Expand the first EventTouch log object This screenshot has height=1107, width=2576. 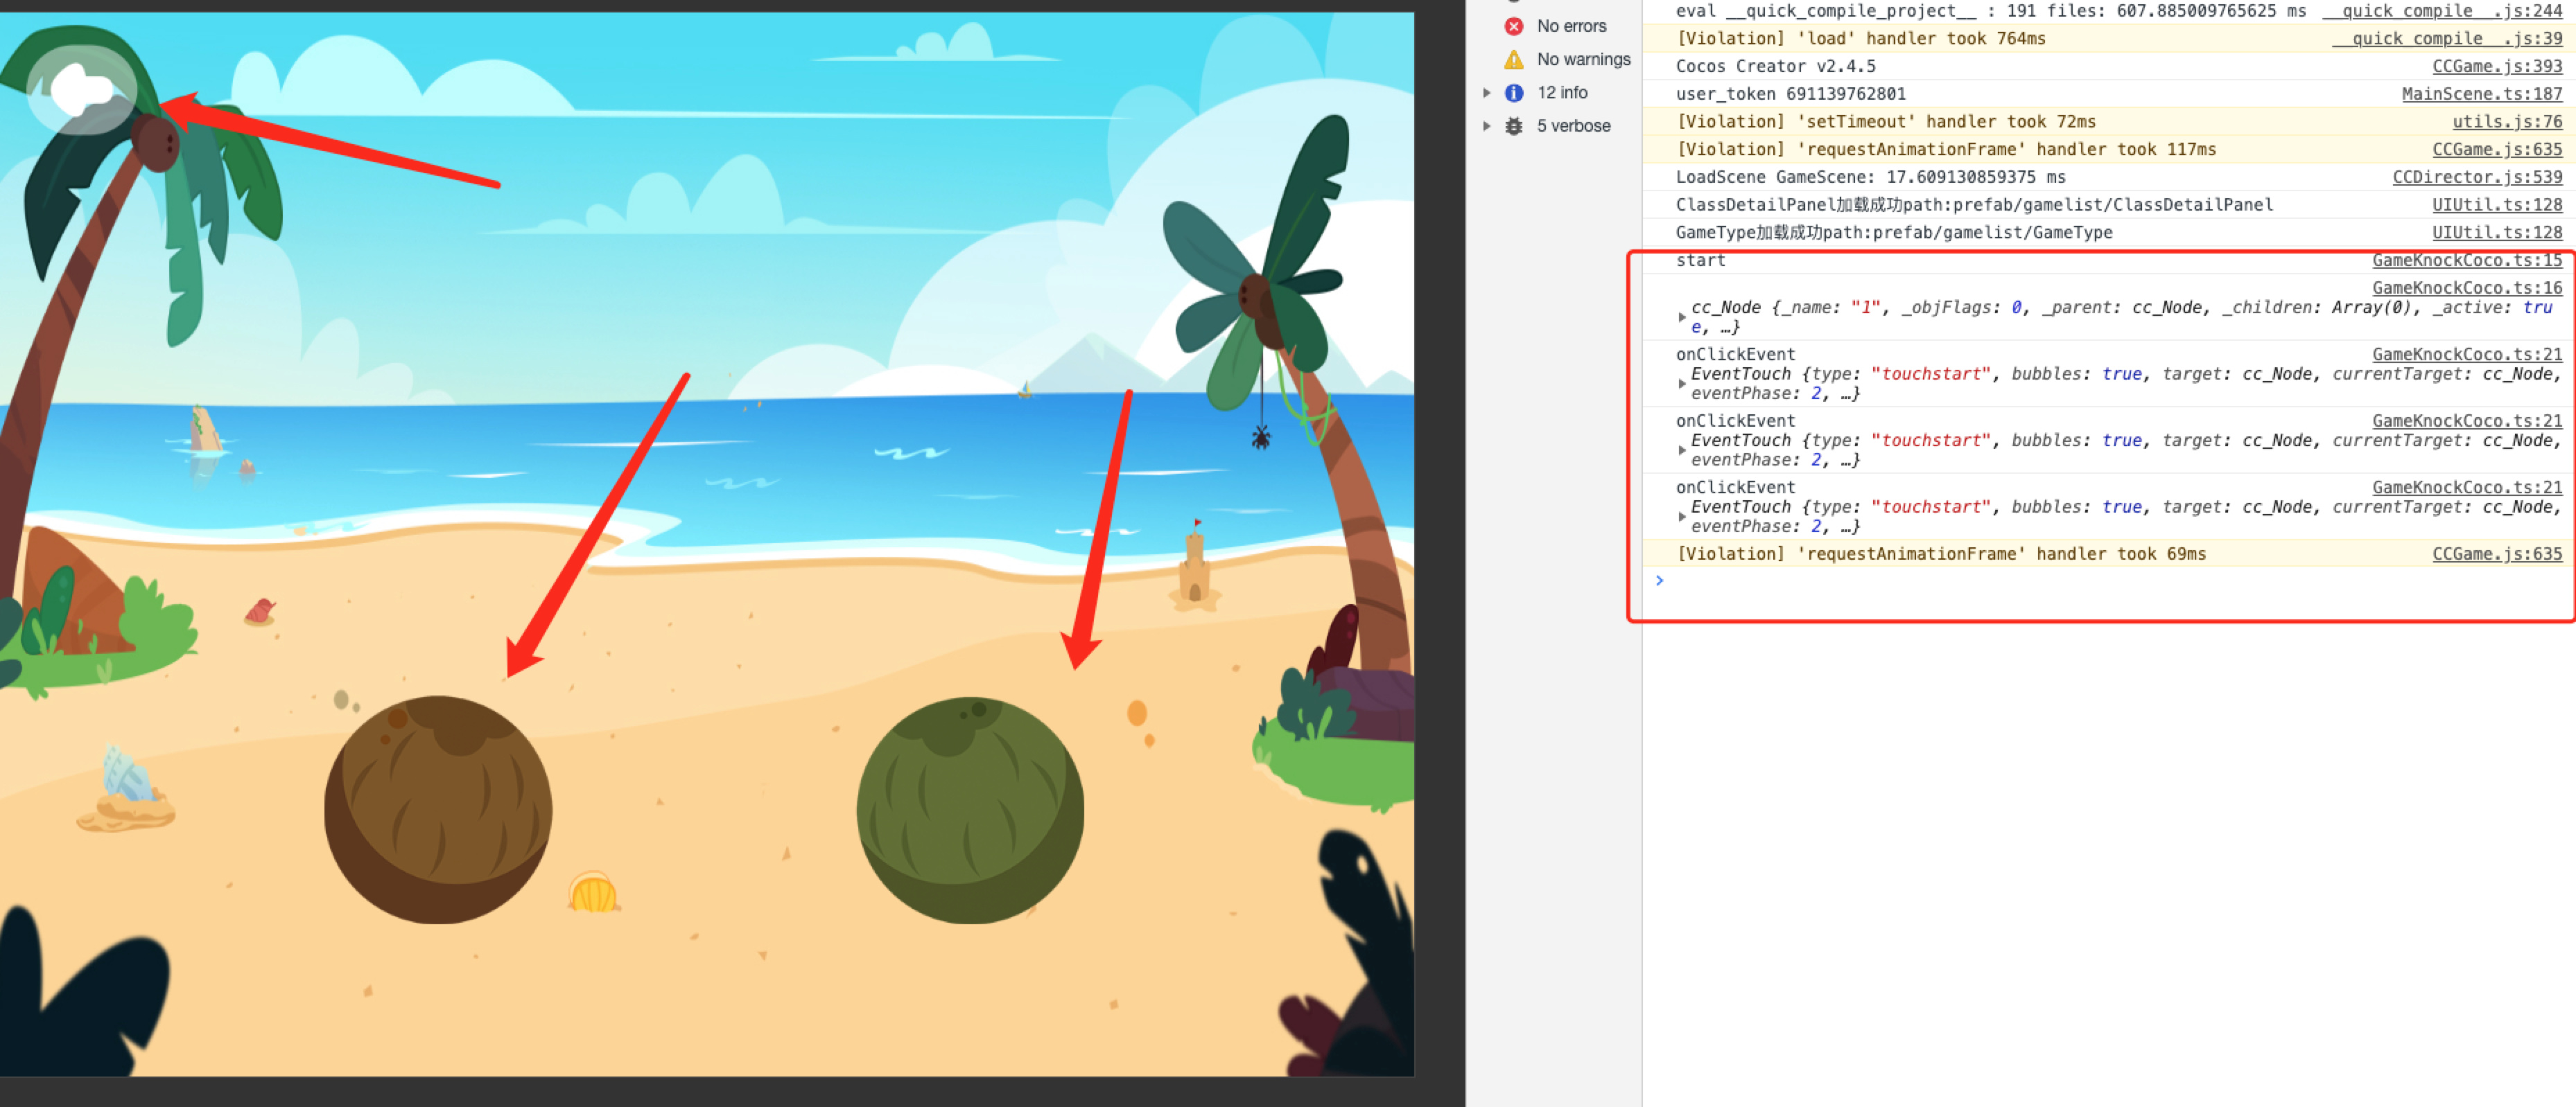(1682, 384)
